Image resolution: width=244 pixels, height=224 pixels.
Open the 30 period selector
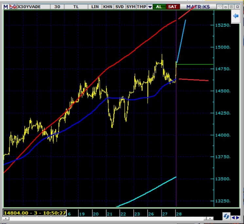point(57,7)
